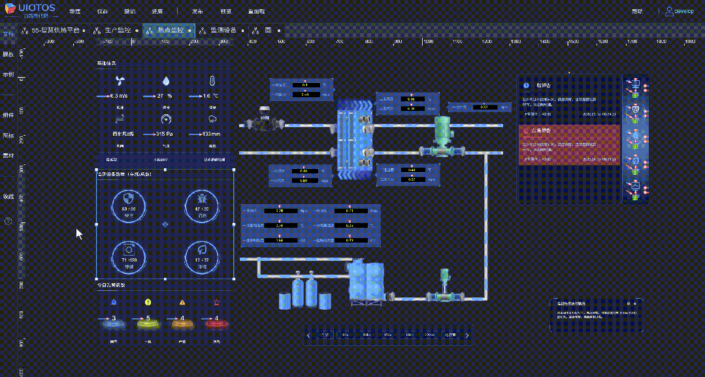705x377 pixels.
Task: Click 发布 (Publish) in the top bar
Action: coord(197,11)
